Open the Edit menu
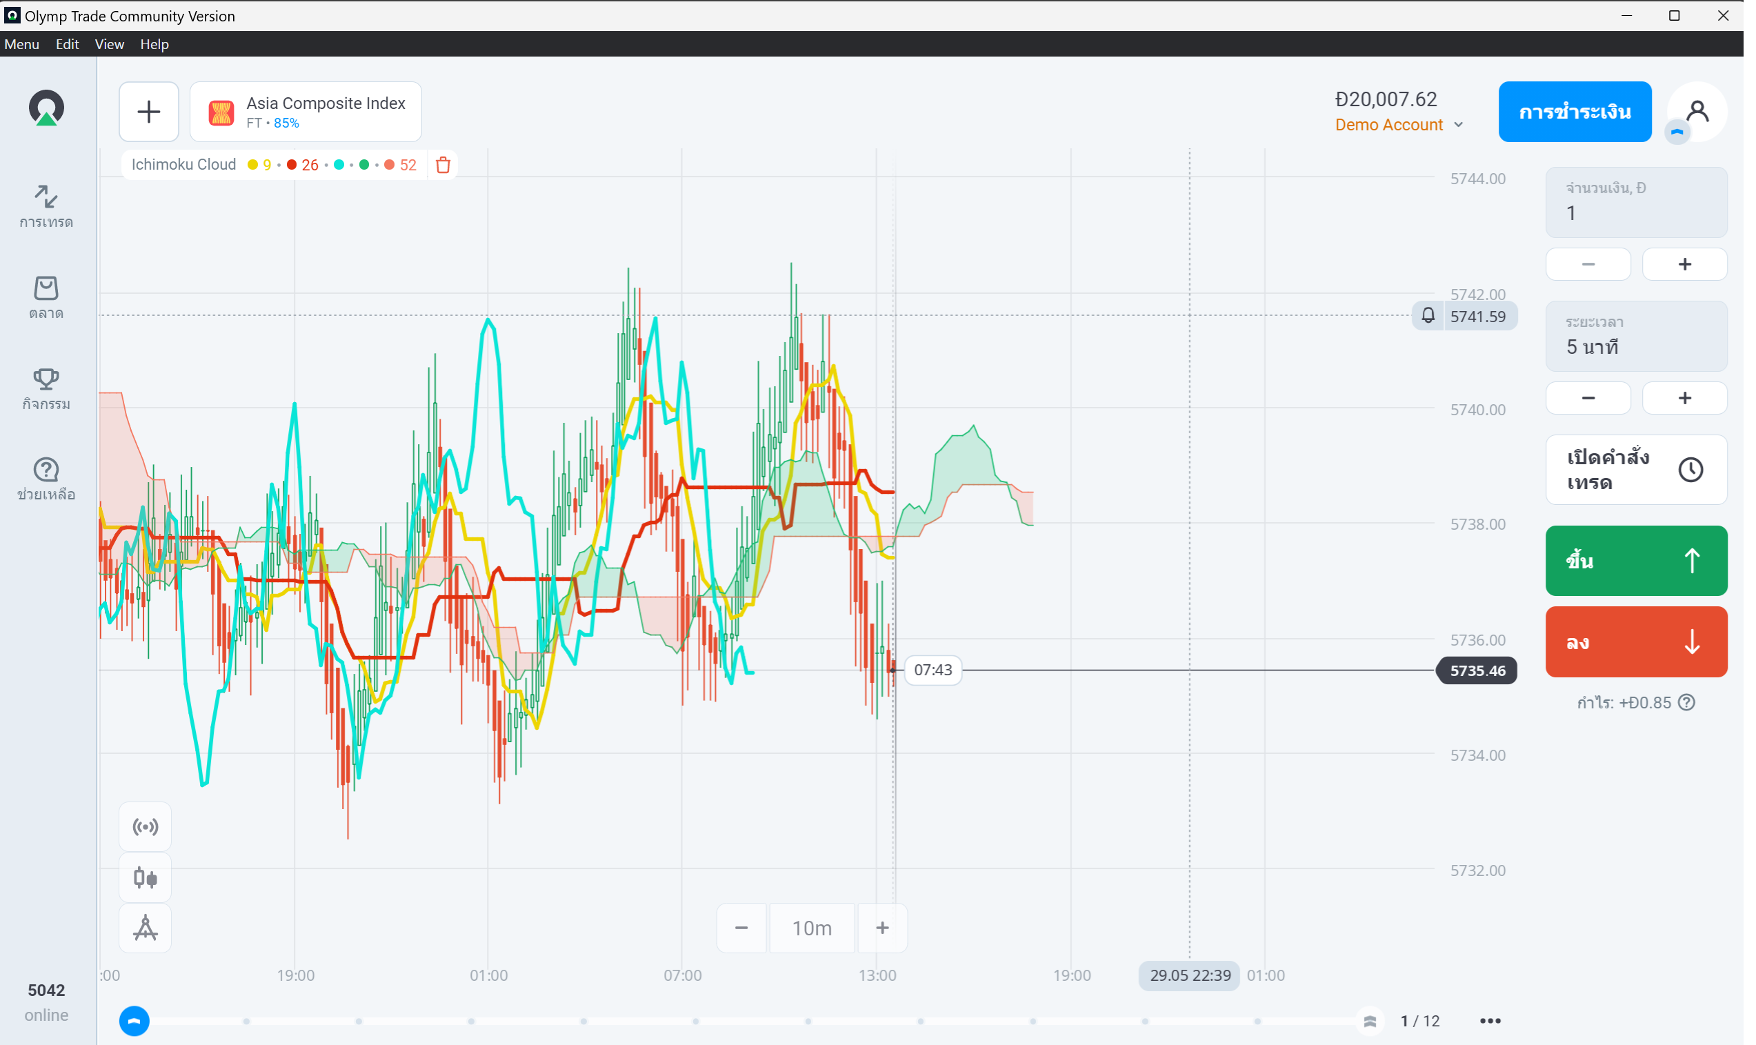This screenshot has width=1756, height=1045. pyautogui.click(x=67, y=43)
